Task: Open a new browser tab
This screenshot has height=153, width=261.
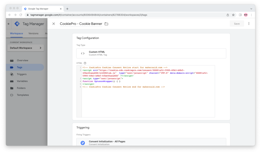Action: [67, 9]
